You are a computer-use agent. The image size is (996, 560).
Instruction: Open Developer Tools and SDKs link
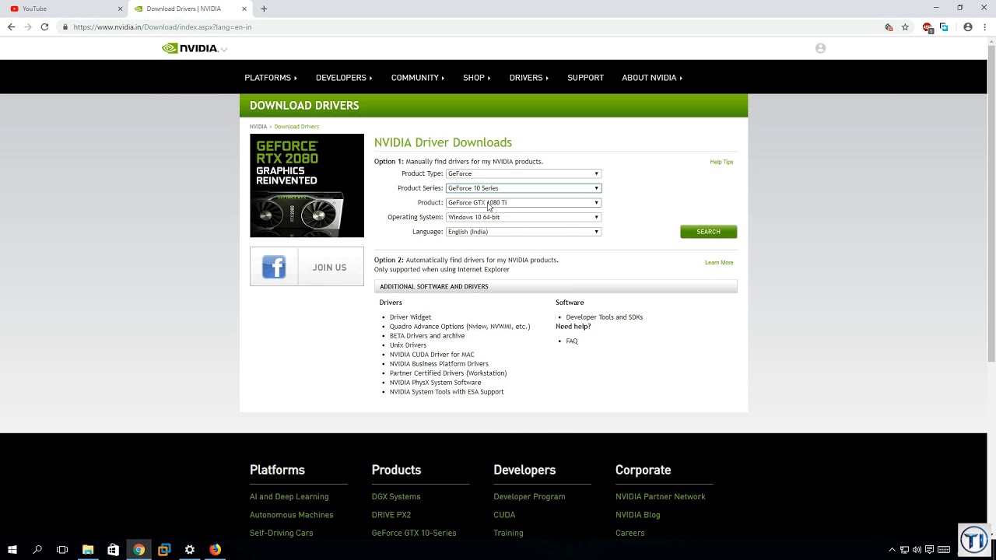[x=605, y=317]
